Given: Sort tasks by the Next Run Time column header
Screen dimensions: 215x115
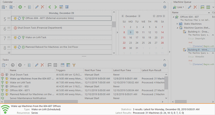Looking at the screenshot, I should 98,70.
